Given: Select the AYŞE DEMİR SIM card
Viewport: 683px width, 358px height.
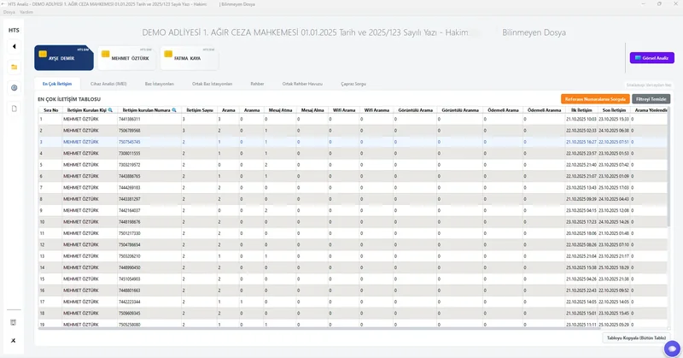Looking at the screenshot, I should 63,58.
